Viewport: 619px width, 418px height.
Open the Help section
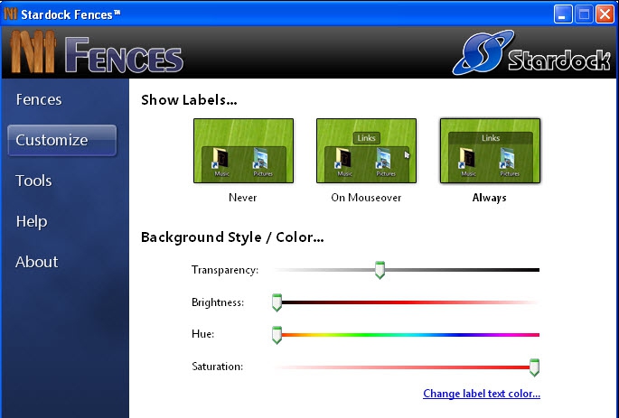(x=32, y=221)
